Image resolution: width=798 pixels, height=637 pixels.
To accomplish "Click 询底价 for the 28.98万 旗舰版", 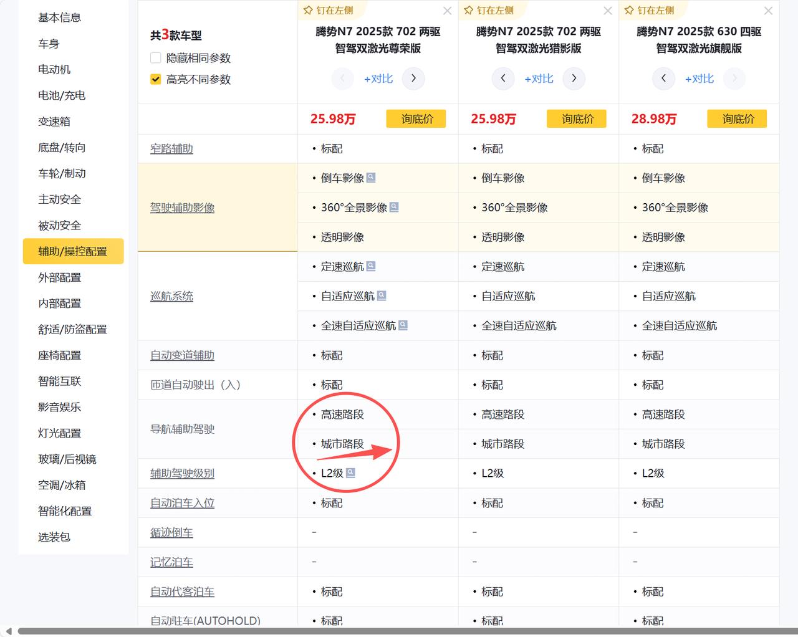I will tap(737, 118).
